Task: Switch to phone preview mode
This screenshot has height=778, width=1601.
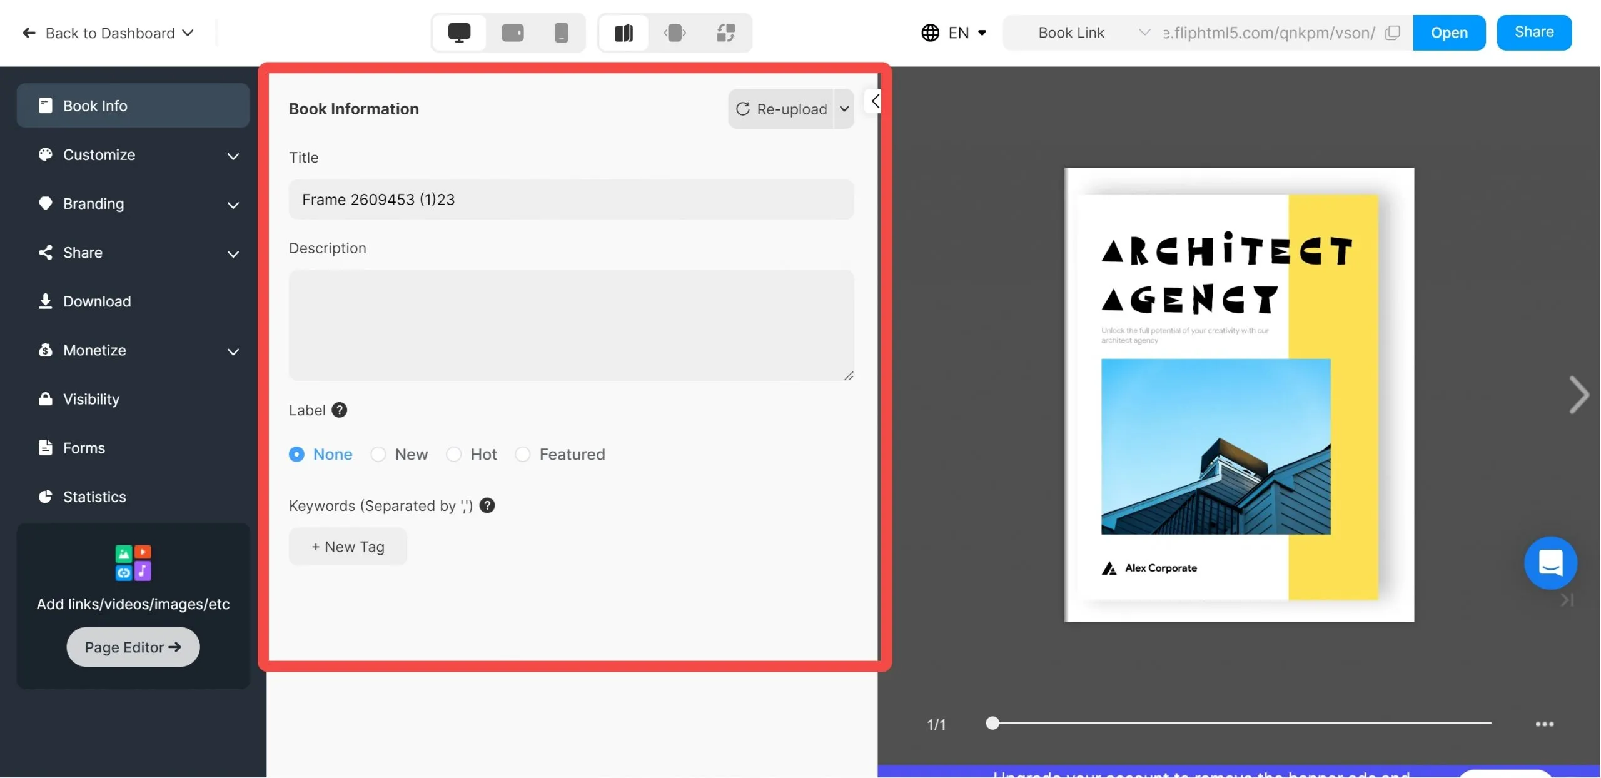Action: [x=562, y=33]
